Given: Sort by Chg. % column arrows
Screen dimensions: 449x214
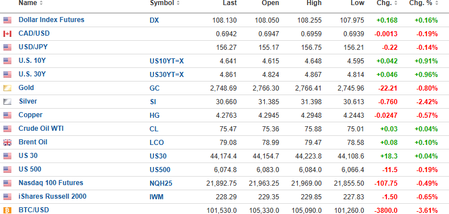Looking at the screenshot, I should pos(436,3).
